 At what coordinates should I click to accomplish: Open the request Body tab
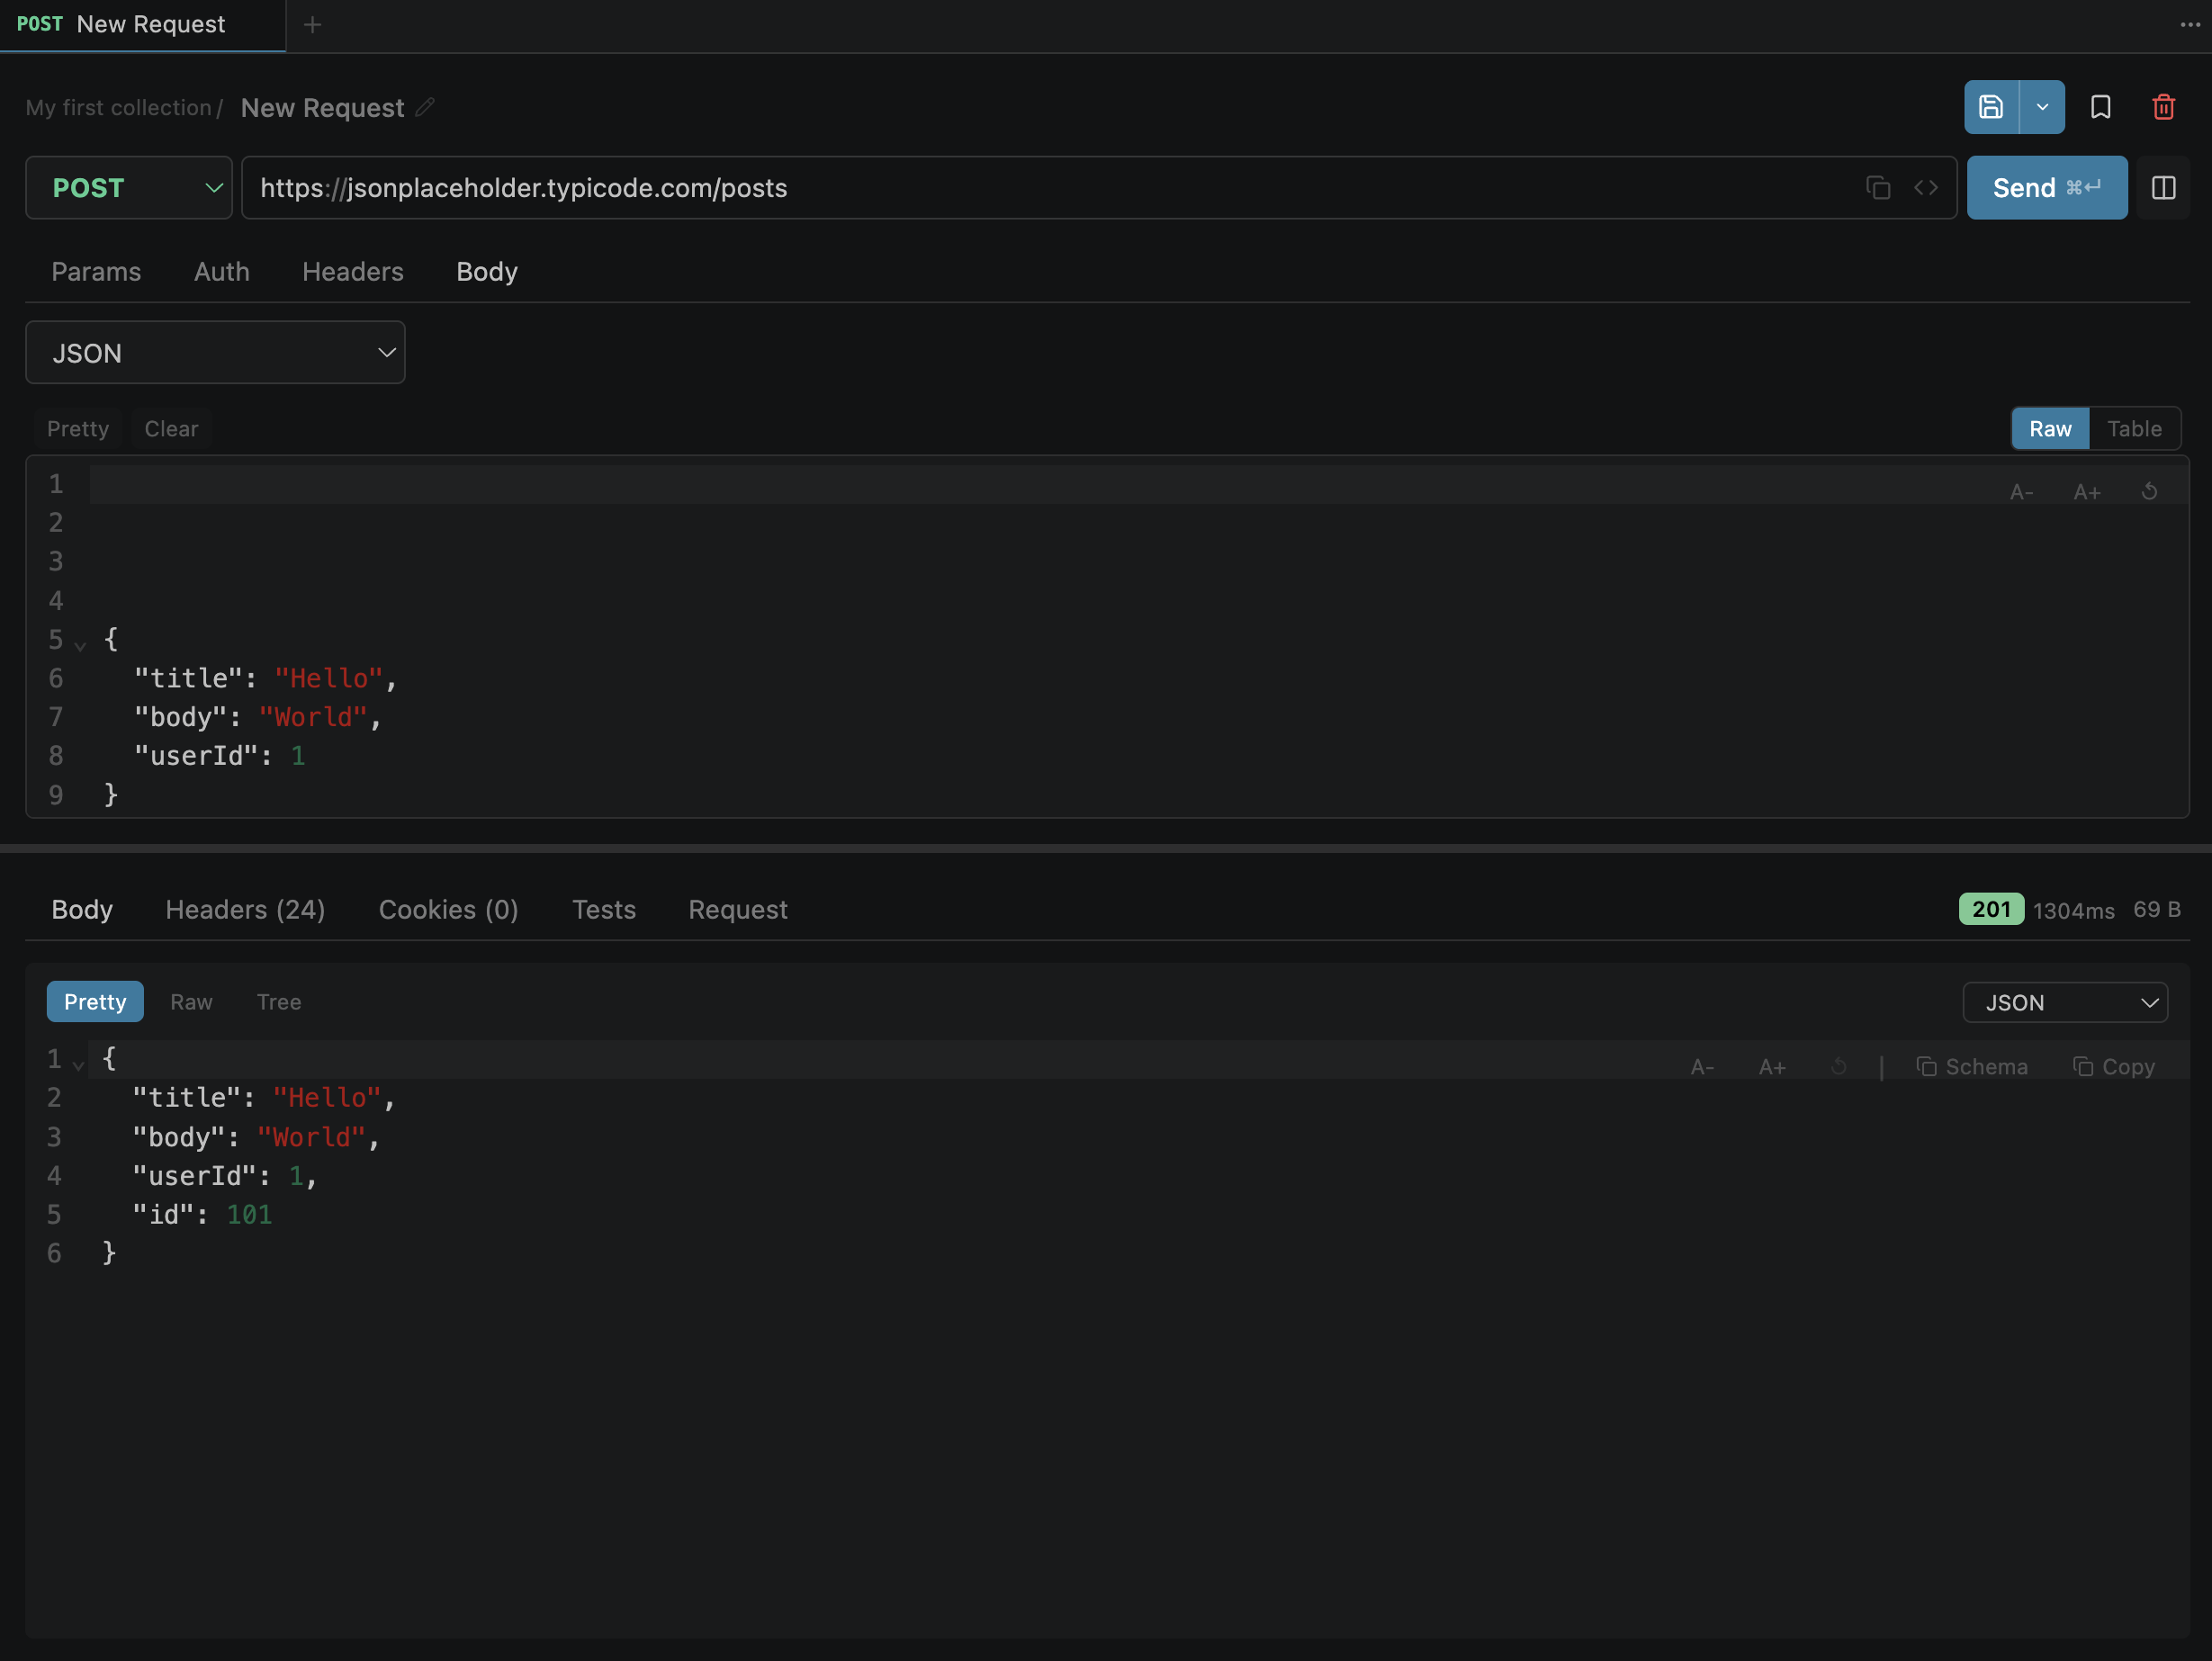point(487,272)
